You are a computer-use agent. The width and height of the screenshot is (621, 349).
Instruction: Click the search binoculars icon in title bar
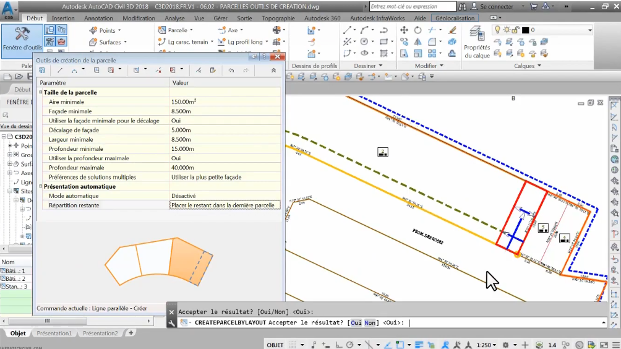[462, 6]
